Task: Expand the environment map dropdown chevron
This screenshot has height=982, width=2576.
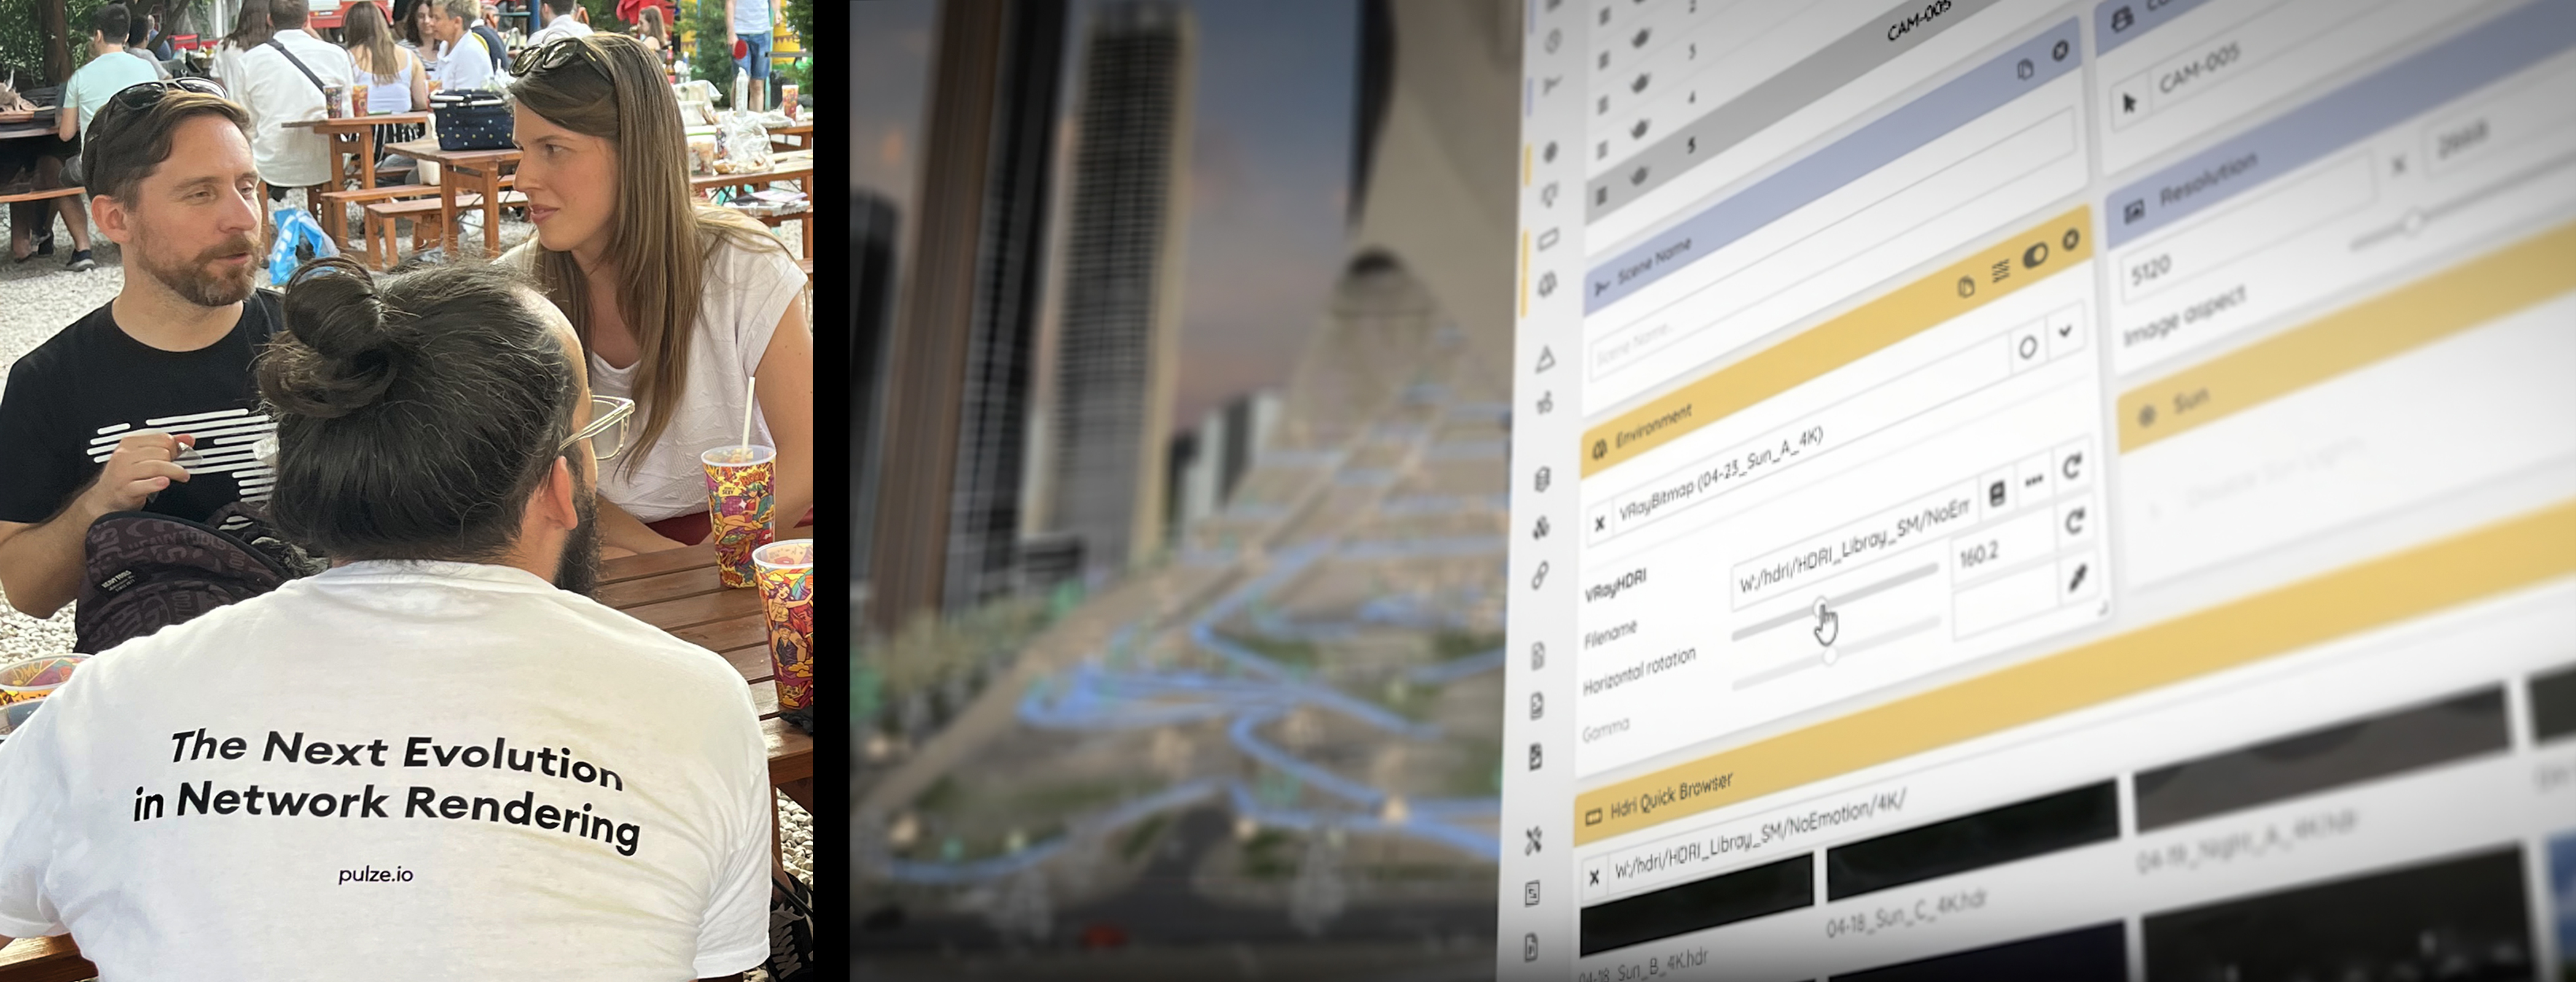Action: point(2065,331)
